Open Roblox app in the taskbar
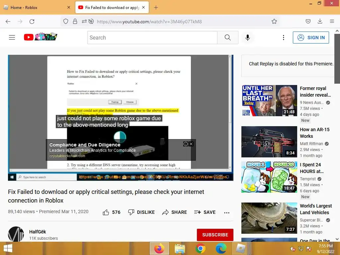This screenshot has height=255, width=340. tap(241, 248)
